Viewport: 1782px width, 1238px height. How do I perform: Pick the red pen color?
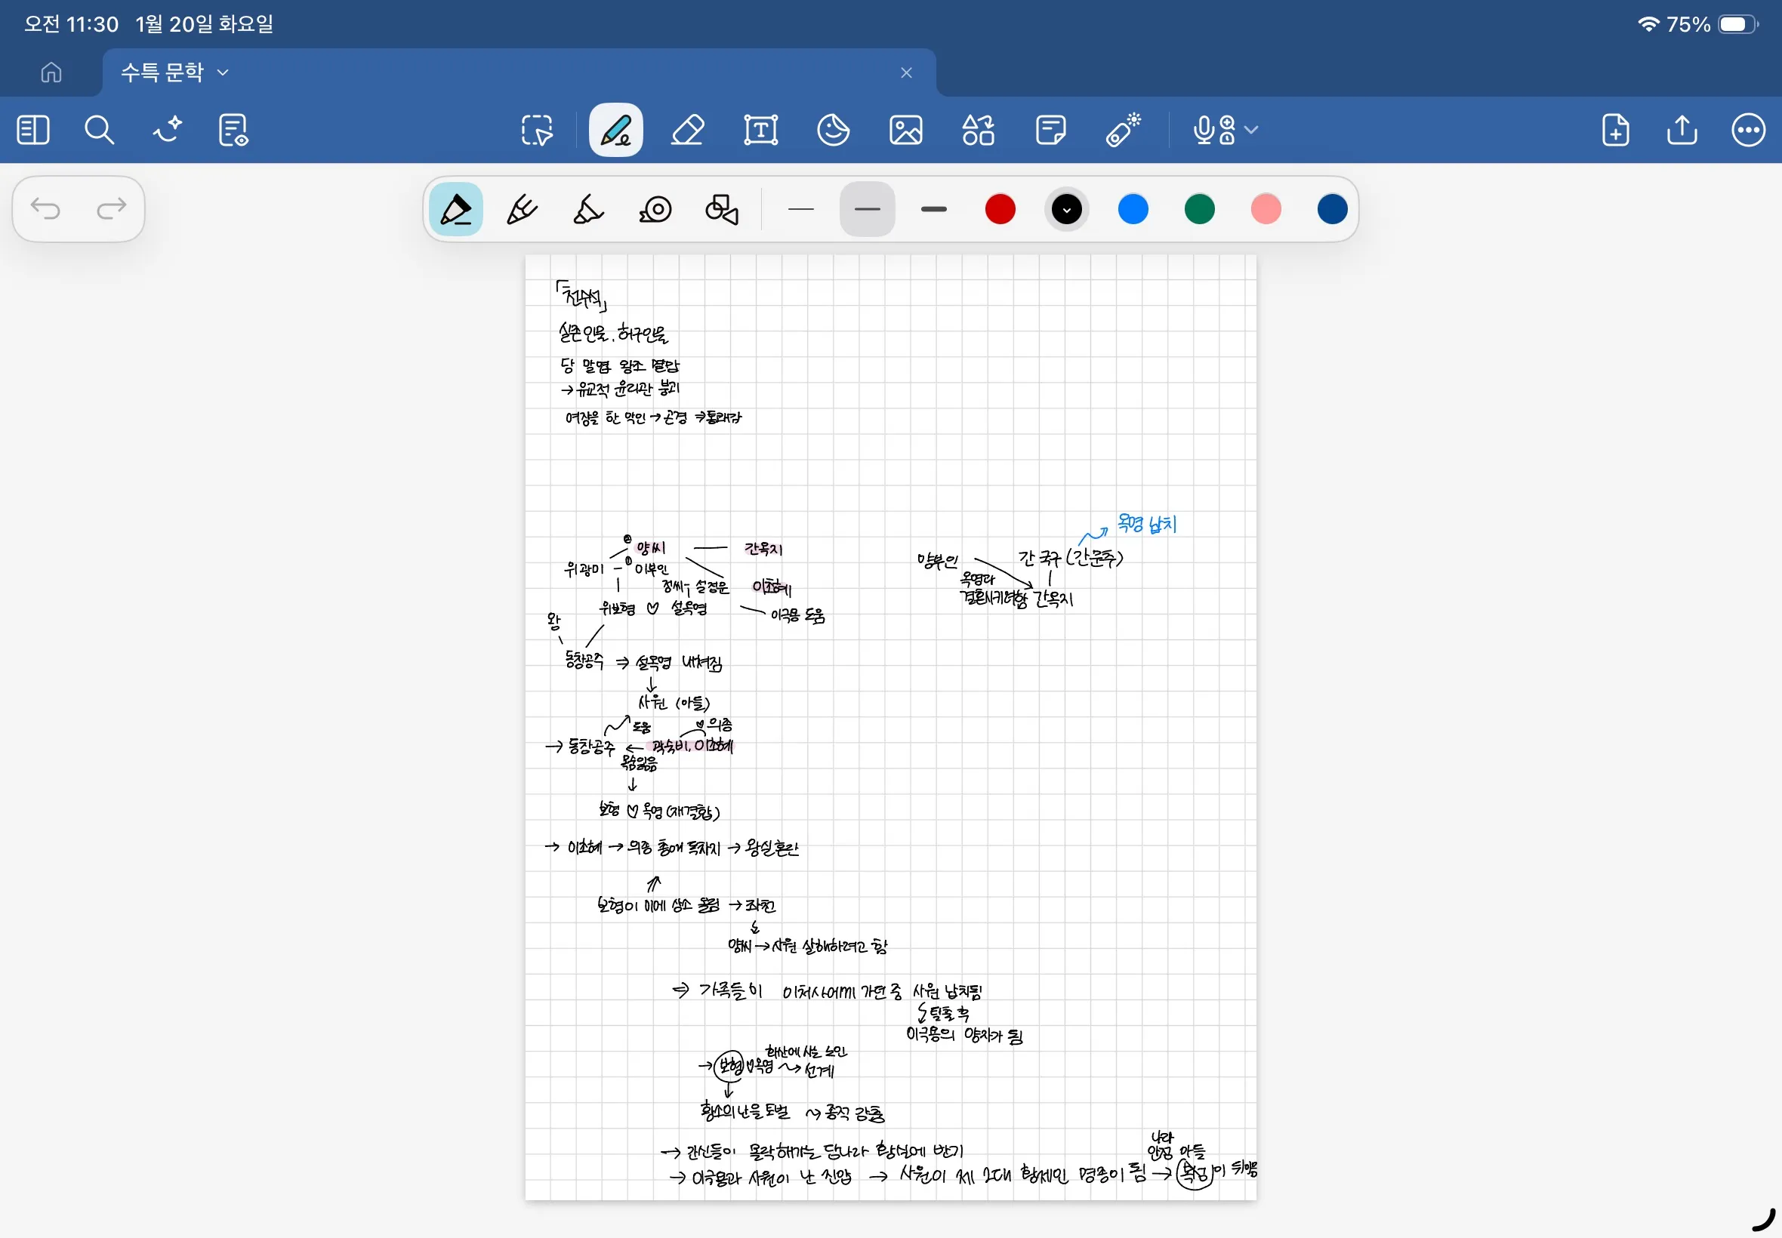tap(999, 209)
